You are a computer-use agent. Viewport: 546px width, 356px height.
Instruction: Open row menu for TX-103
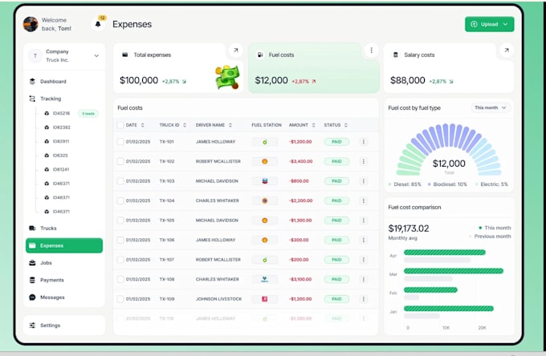tap(364, 181)
